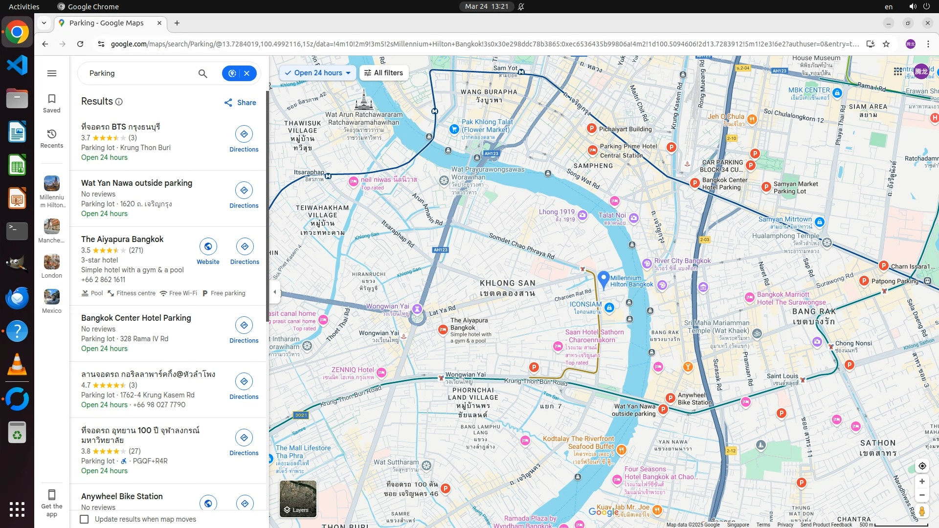
Task: Enable Update results when map moves checkbox
Action: tap(85, 519)
